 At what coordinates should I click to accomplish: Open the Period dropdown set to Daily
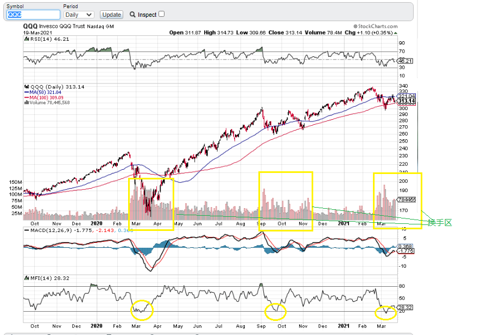79,15
